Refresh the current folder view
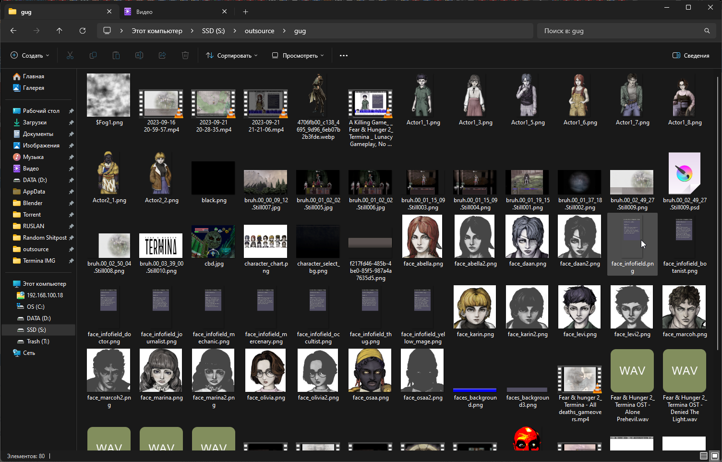The width and height of the screenshot is (722, 462). (x=83, y=31)
